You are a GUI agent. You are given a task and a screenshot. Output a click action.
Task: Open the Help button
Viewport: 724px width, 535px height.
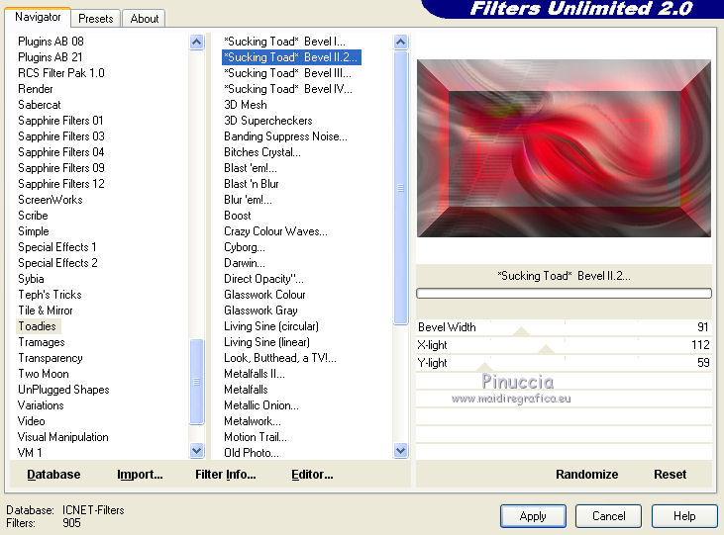[x=684, y=516]
